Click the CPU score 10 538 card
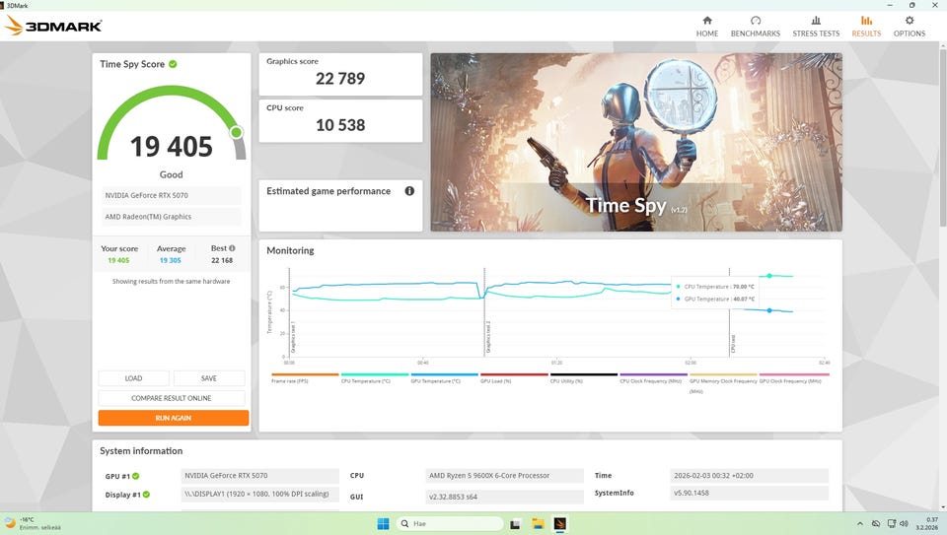Screen dimensions: 947x535 [340, 120]
